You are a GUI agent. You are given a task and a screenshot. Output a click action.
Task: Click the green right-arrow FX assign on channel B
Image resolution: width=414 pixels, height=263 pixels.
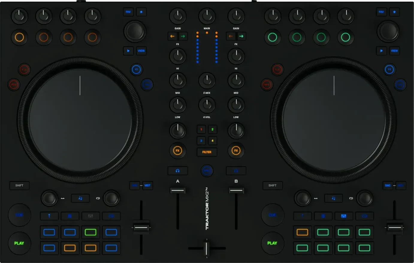[x=241, y=36]
